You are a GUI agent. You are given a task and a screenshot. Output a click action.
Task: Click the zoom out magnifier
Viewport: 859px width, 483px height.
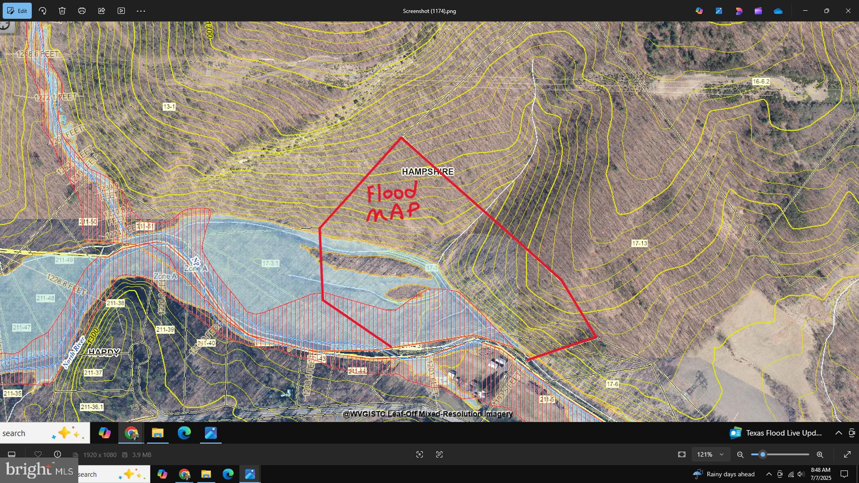pyautogui.click(x=740, y=454)
